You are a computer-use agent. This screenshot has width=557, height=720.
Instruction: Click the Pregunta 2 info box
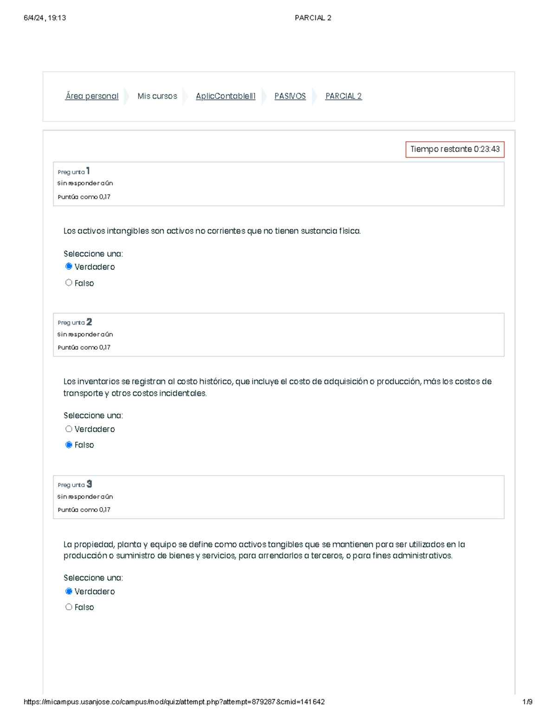(278, 335)
